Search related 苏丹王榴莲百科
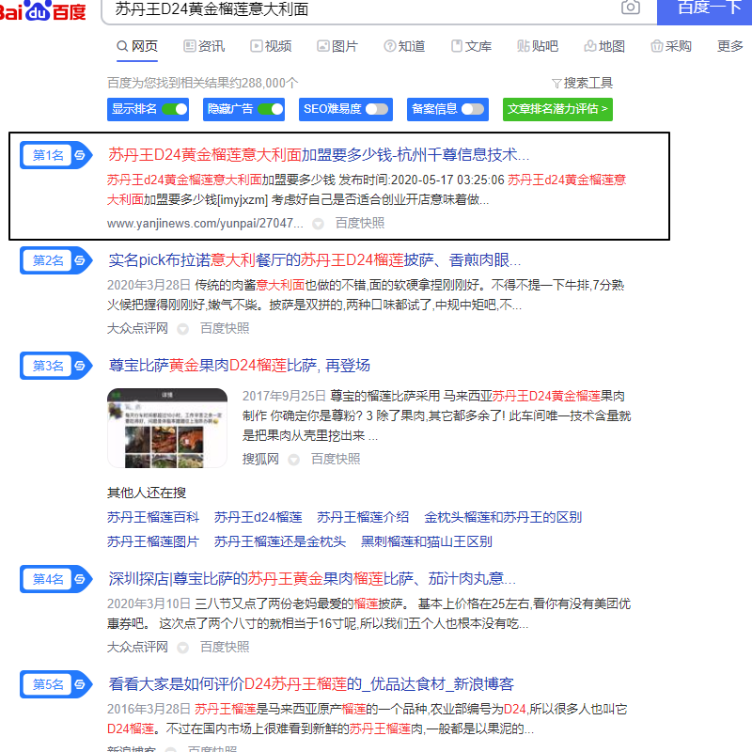This screenshot has width=752, height=752. point(153,517)
